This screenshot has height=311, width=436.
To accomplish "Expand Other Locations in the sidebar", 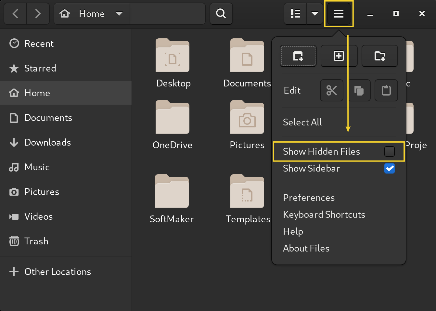I will pyautogui.click(x=58, y=272).
